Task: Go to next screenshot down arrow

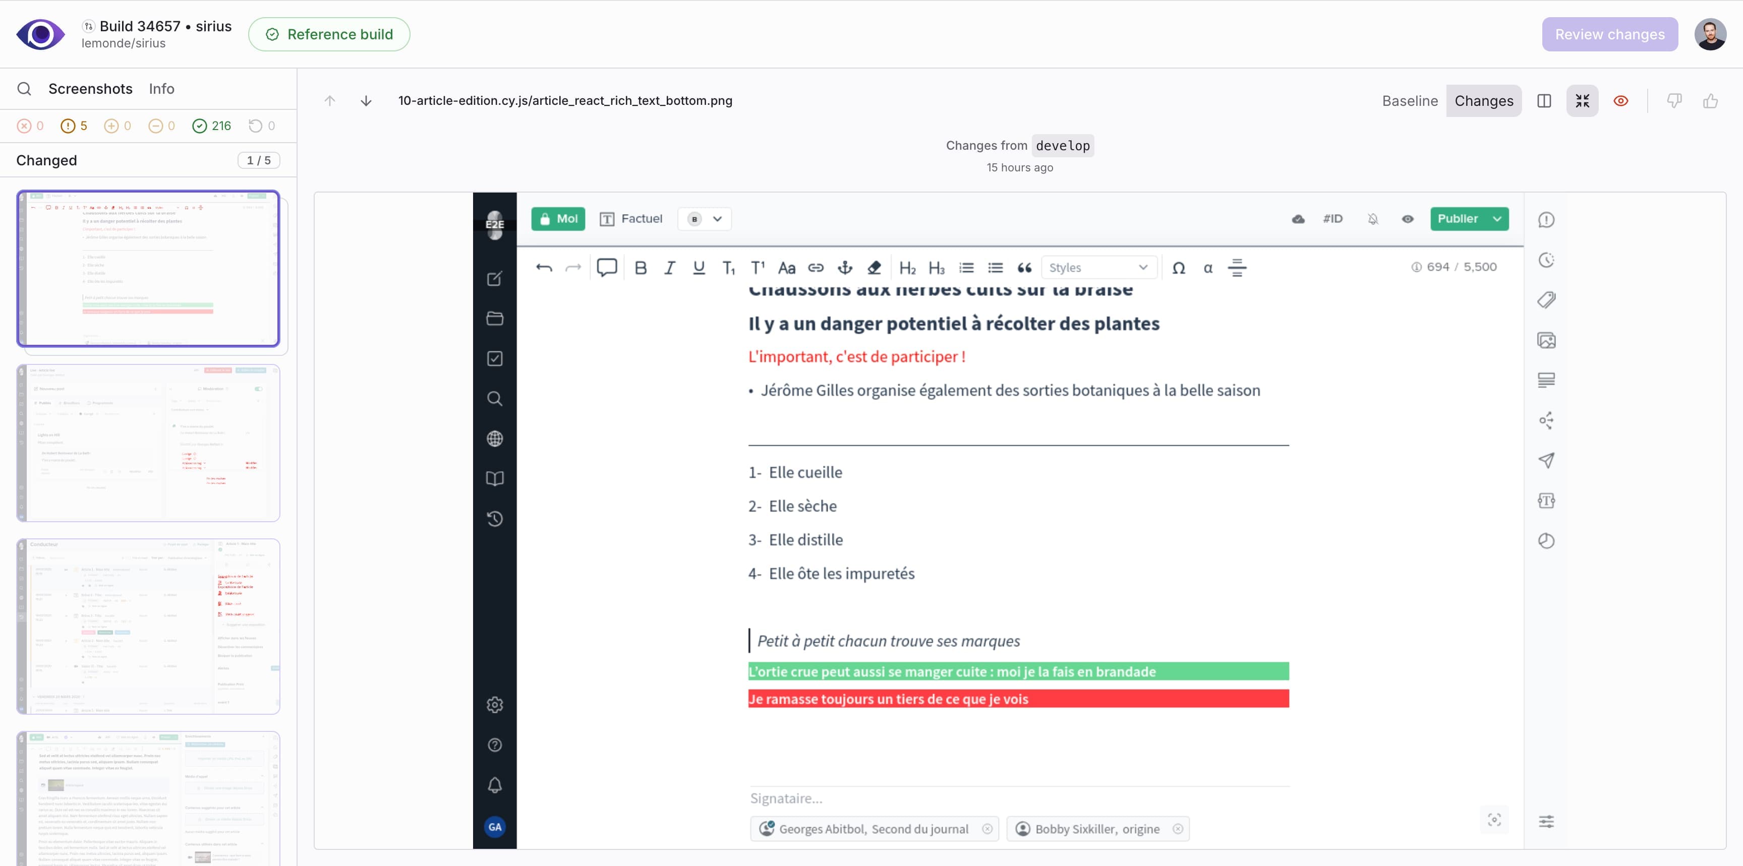Action: tap(366, 101)
